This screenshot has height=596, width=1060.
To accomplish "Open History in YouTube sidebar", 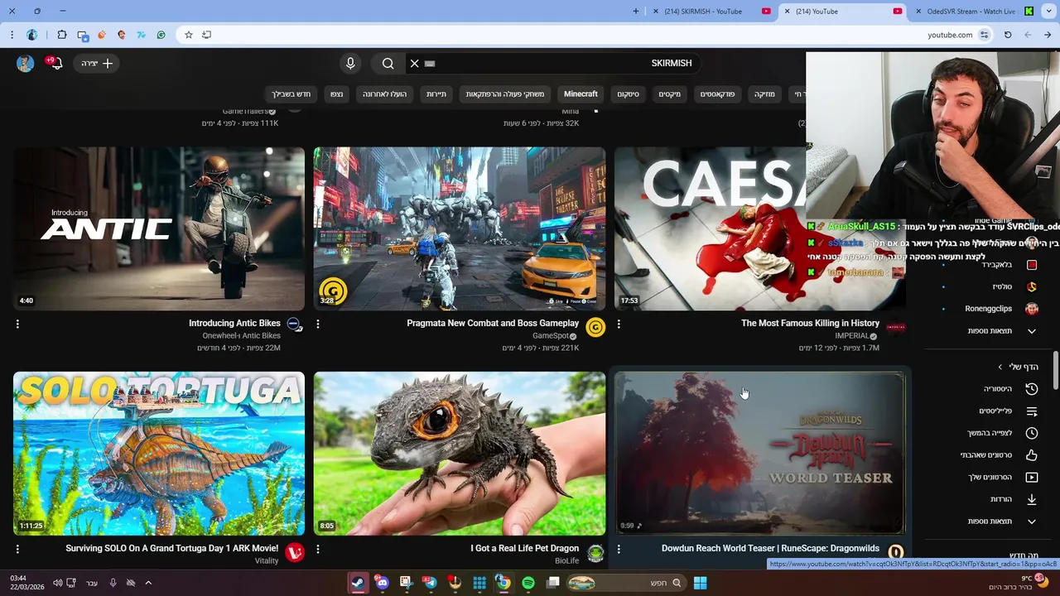I will click(1010, 389).
